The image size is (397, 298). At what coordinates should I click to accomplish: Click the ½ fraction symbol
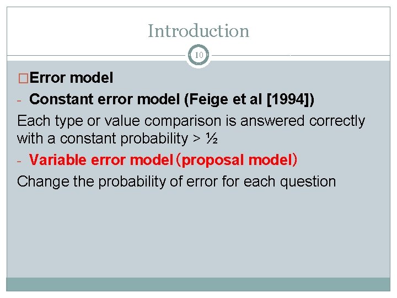point(212,139)
